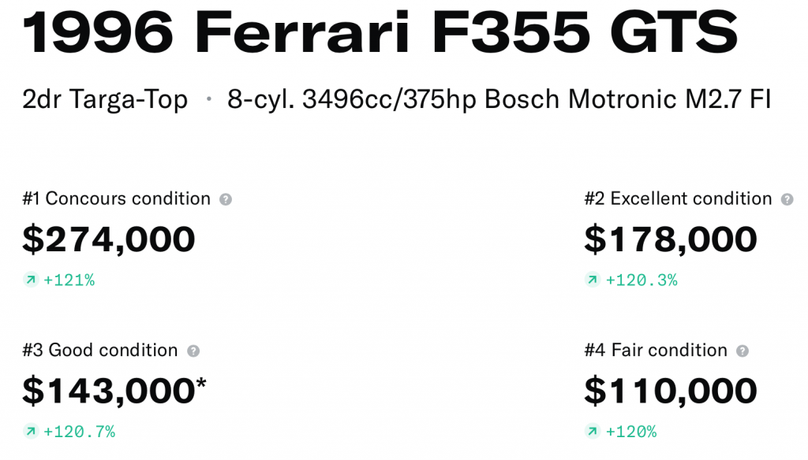The image size is (808, 460).
Task: Click the $274,000 Concours value
Action: click(109, 239)
